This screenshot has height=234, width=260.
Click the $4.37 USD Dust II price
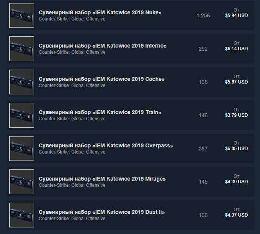tap(236, 215)
